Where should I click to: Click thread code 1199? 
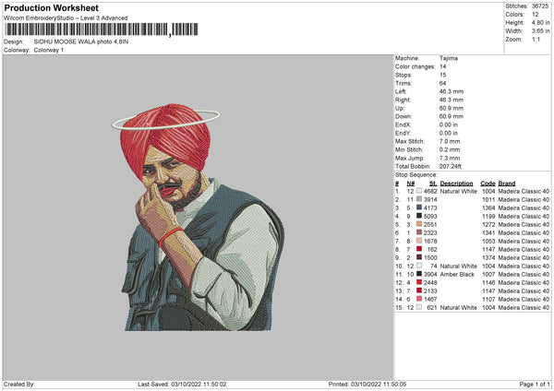tap(488, 217)
